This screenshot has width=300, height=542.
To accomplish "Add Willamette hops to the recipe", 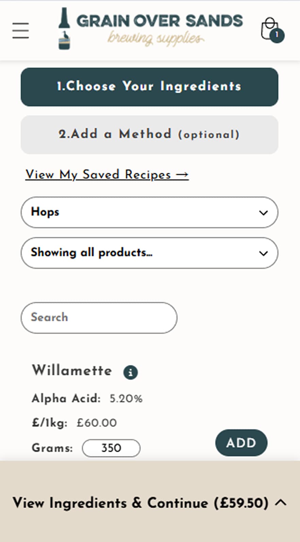I will 241,443.
